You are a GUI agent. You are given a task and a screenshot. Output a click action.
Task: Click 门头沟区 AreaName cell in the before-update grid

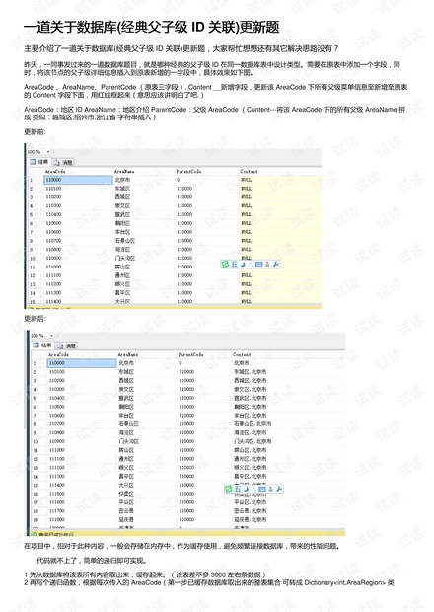[125, 258]
